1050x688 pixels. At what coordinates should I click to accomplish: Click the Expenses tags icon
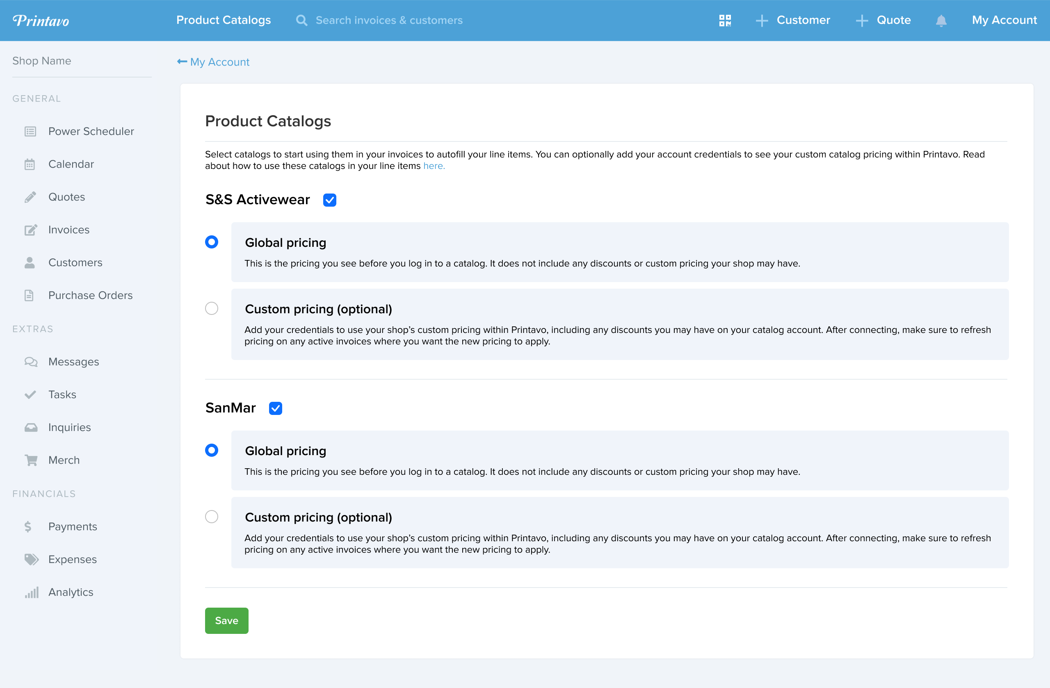click(31, 559)
